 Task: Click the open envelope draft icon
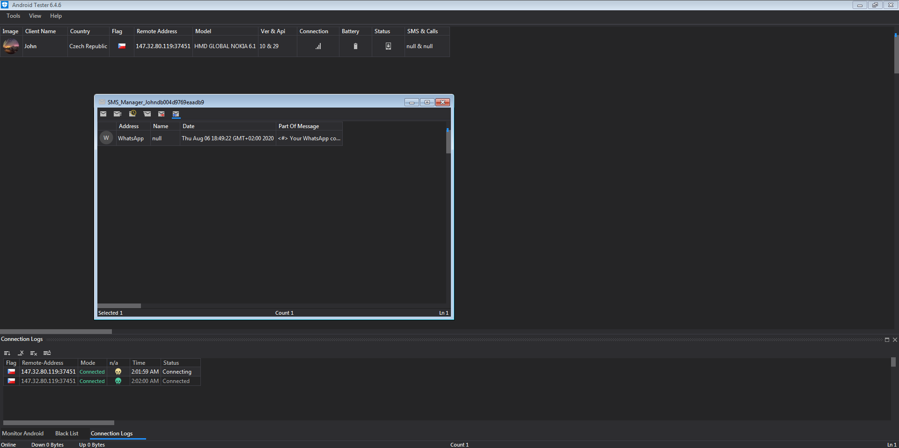147,114
